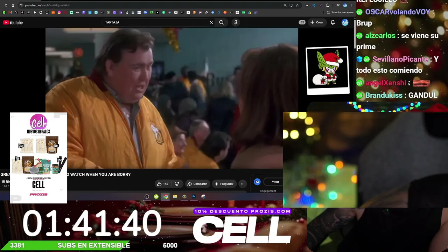Click the browser address bar URL
The image size is (448, 252).
tap(48, 5)
